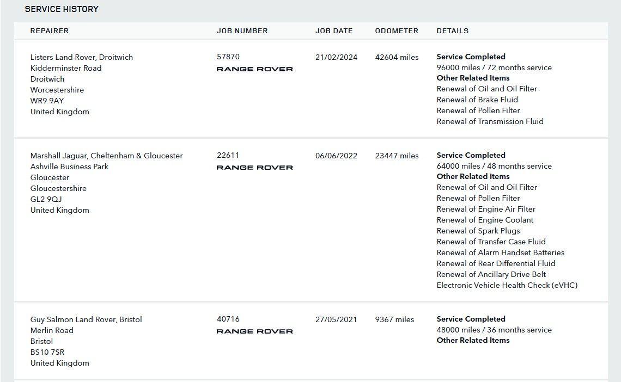Click Renewal of Spark Plugs entry
Screen dimensions: 621x382
pos(478,231)
